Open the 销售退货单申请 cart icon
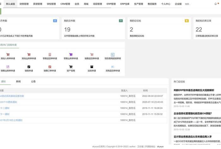221x149 pixels. [x=92, y=55]
